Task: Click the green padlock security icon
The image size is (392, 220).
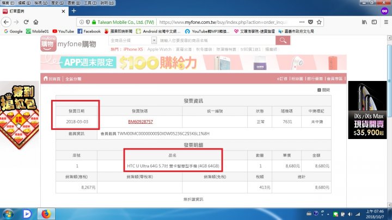Action: pyautogui.click(x=94, y=22)
